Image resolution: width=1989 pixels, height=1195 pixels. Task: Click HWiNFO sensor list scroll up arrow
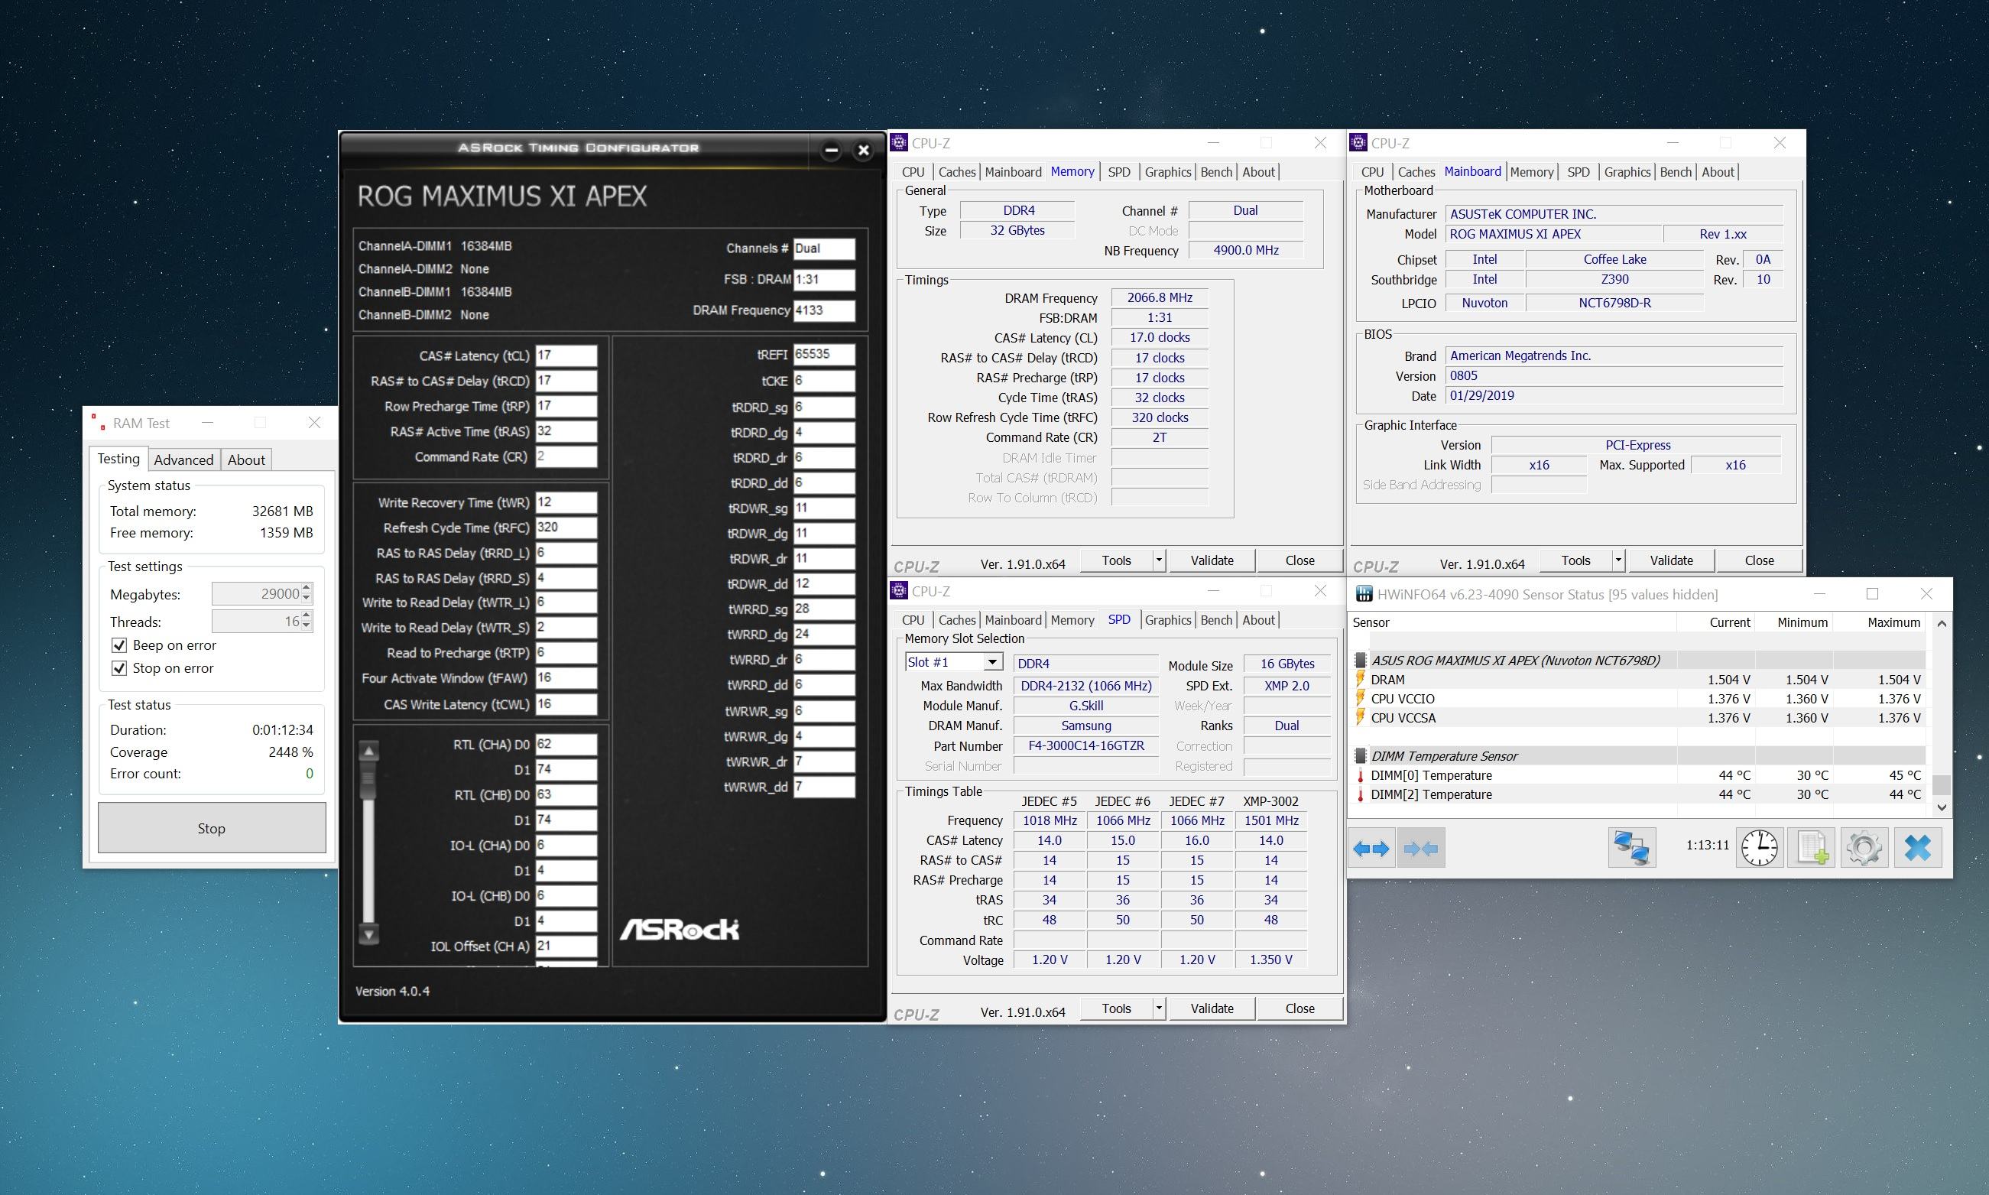click(1942, 623)
